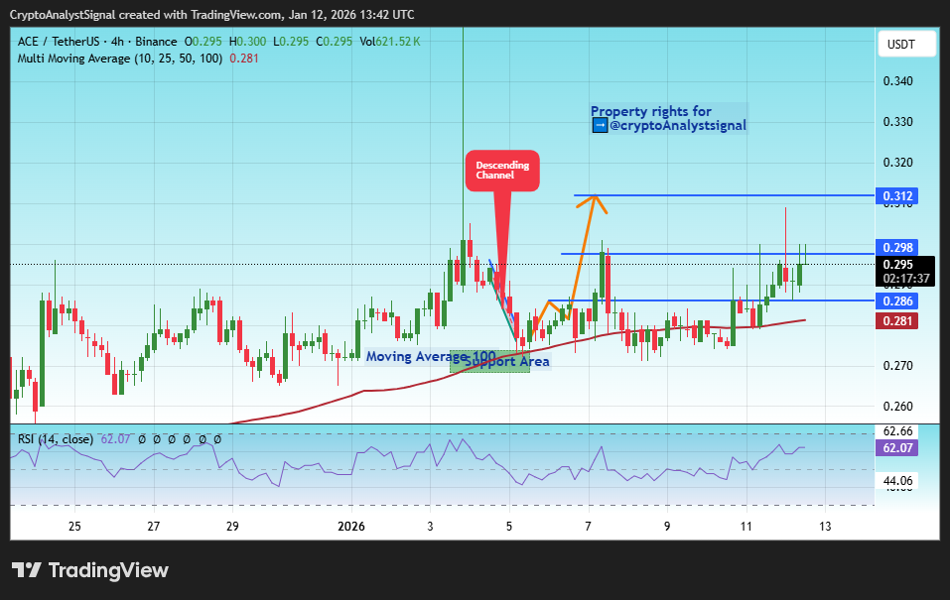Image resolution: width=950 pixels, height=600 pixels.
Task: Select the RSI (14, close) indicator legend
Action: point(56,439)
